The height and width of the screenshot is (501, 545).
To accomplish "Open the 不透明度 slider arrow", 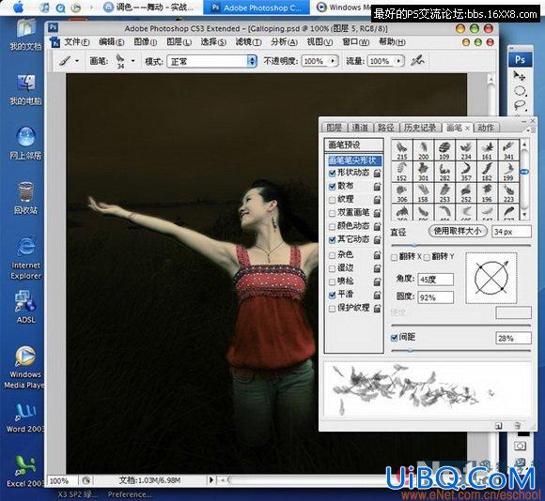I will pyautogui.click(x=333, y=61).
